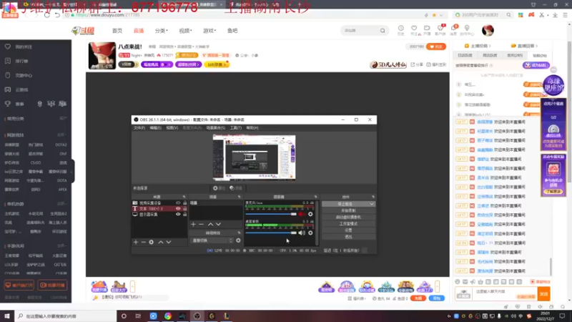Viewport: 572px width, 322px height.
Task: Move scene down in scenes panel
Action: tap(218, 224)
